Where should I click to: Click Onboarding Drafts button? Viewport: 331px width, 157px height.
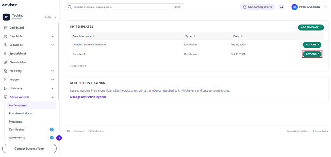258,7
